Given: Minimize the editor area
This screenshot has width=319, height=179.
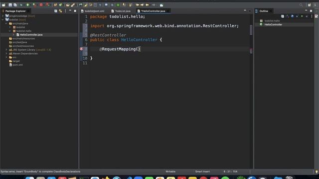Looking at the screenshot, I should pos(245,10).
